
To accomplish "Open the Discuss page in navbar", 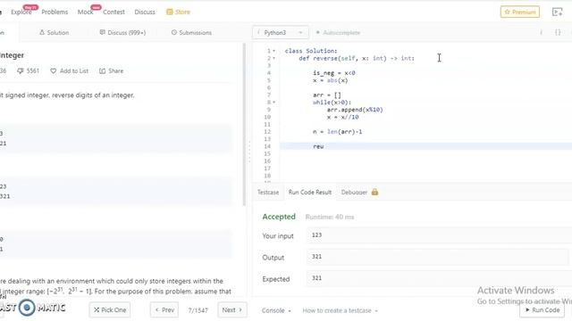I will [x=145, y=12].
